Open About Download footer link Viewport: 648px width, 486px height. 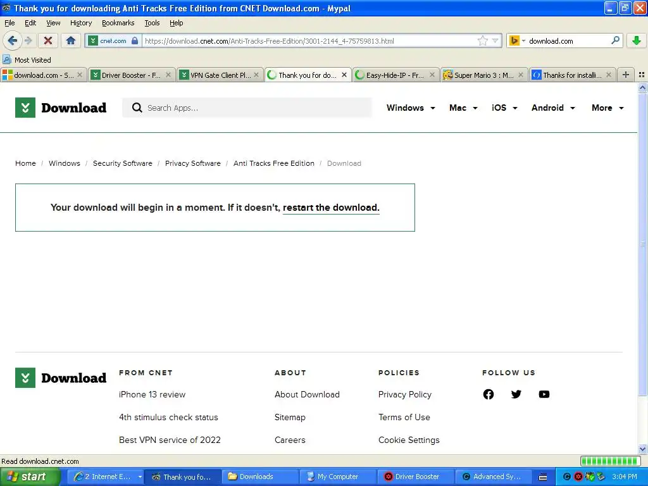(x=307, y=394)
